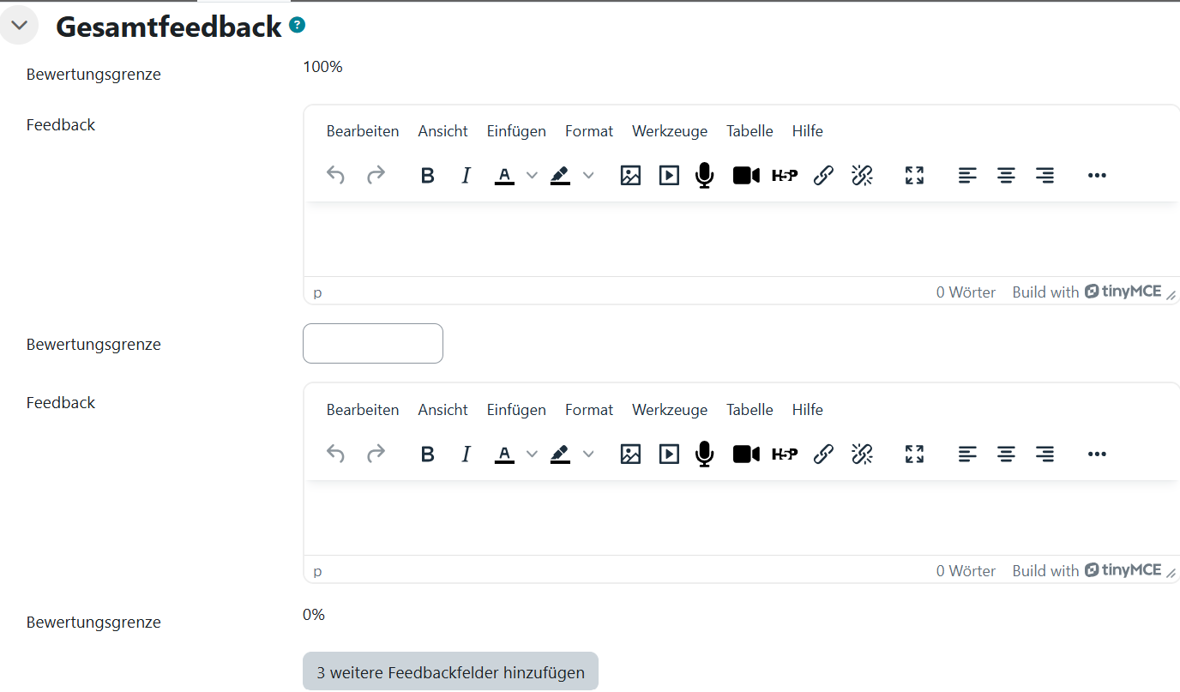Undo the last edit
1180x692 pixels.
[335, 175]
